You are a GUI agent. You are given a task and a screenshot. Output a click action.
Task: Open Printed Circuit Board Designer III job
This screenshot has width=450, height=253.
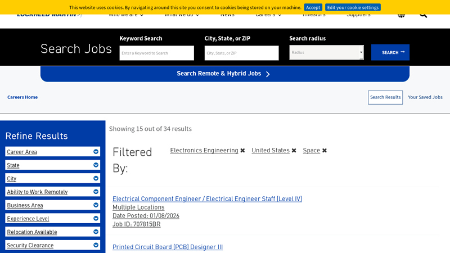tap(168, 247)
